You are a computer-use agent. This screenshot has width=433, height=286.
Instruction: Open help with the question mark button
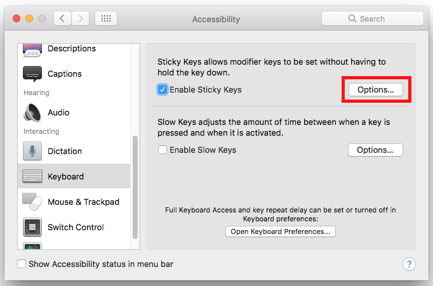(409, 264)
